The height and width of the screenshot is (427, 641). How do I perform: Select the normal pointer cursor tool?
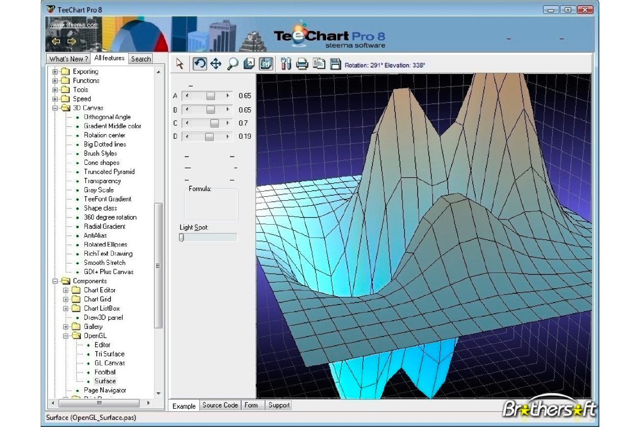[x=180, y=64]
